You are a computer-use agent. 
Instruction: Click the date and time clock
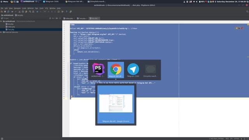tap(231, 2)
